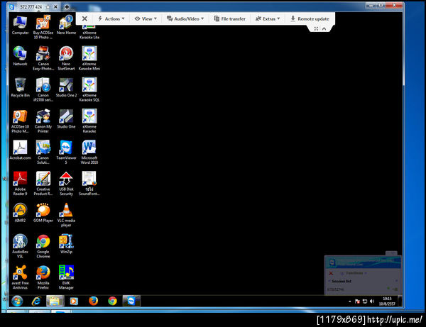The width and height of the screenshot is (426, 327).
Task: Expand Session list in TeamViewer panel
Action: point(341,282)
